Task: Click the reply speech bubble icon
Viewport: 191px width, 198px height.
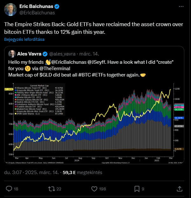Action: pyautogui.click(x=9, y=189)
